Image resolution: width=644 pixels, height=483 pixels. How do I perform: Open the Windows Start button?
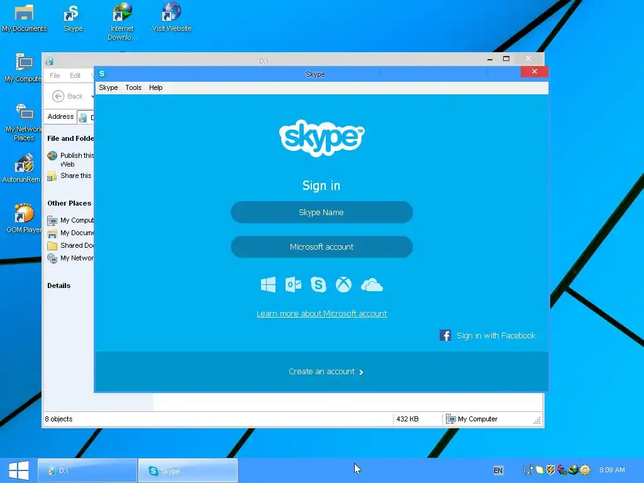(19, 470)
